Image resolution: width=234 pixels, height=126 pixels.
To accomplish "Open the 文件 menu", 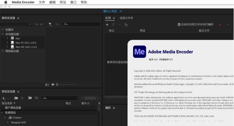I will click(42, 2).
